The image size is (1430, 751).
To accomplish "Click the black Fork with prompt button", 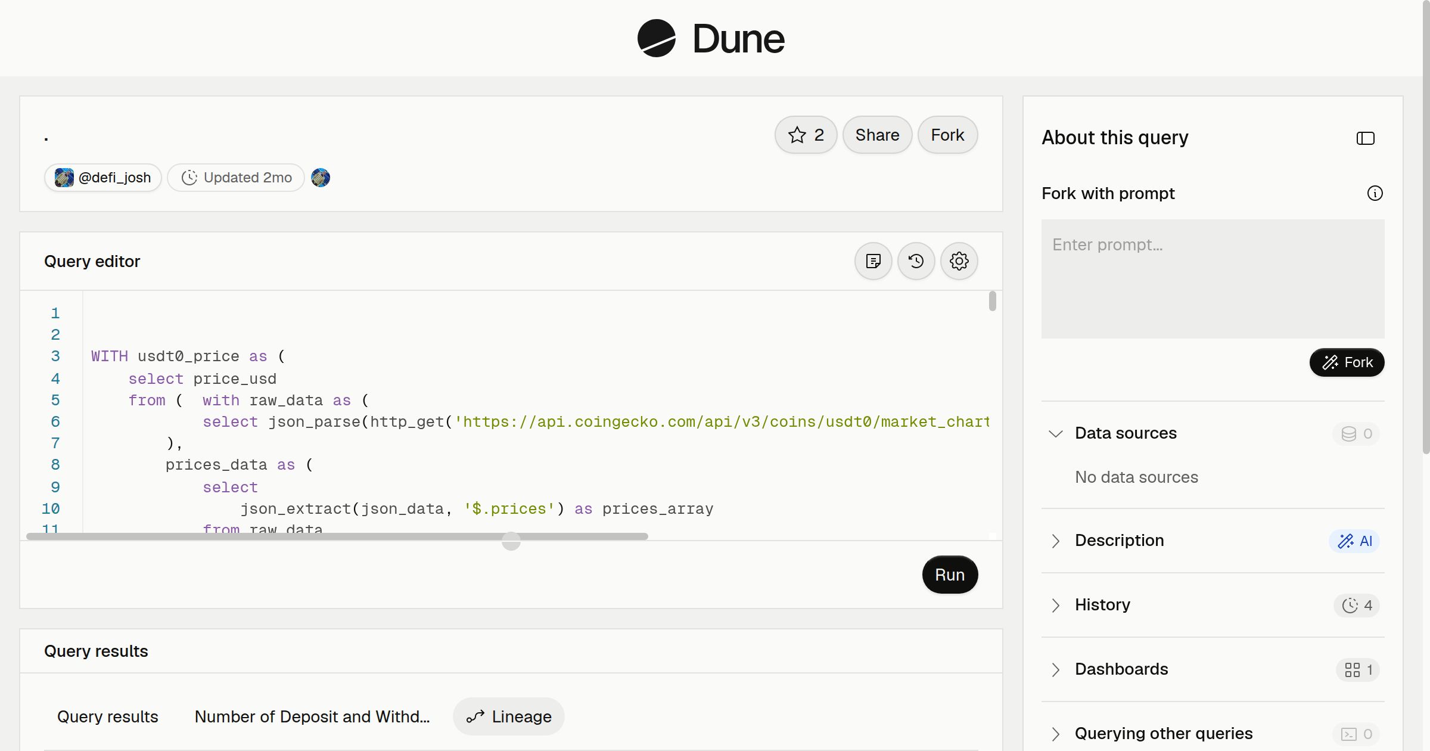I will click(x=1347, y=362).
